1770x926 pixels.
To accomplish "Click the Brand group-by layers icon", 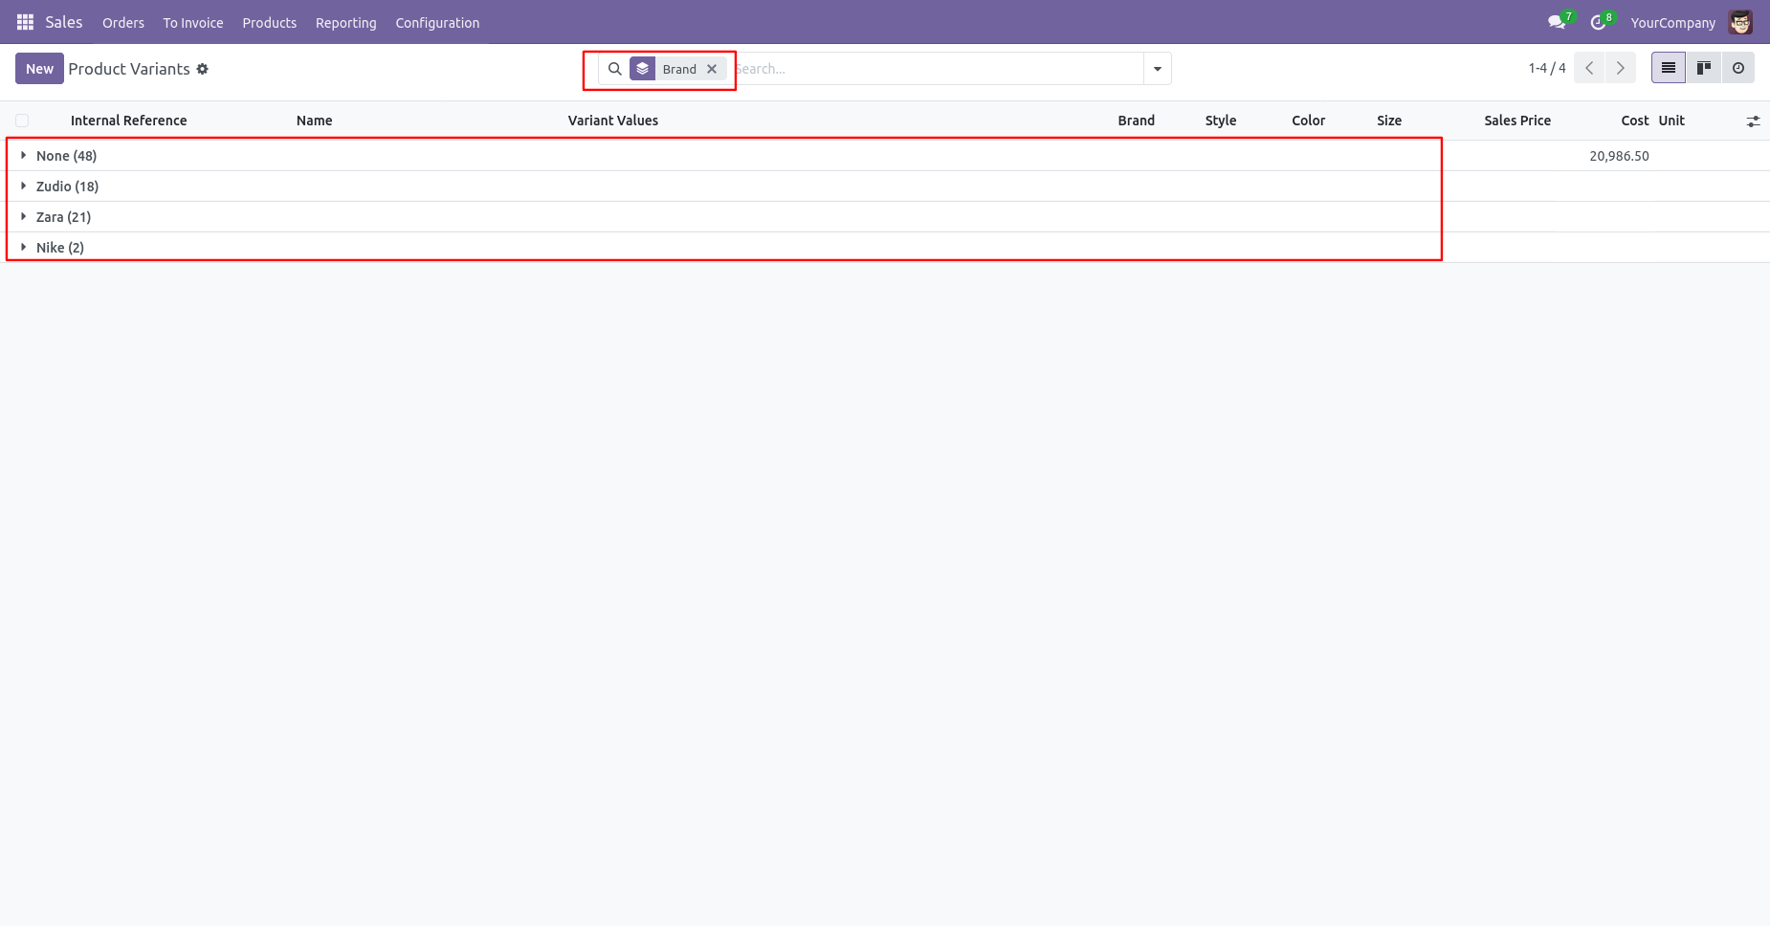I will 643,69.
